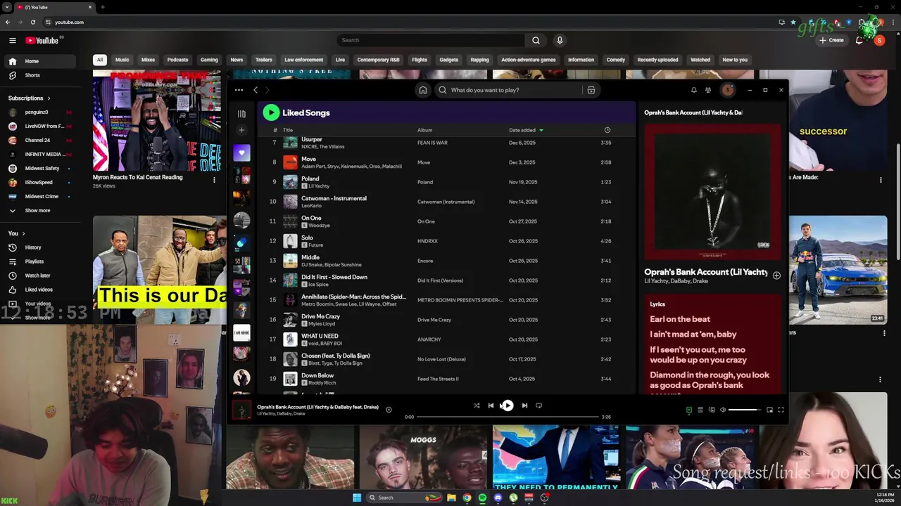Toggle repeat in Spotify player
The height and width of the screenshot is (506, 901).
tap(538, 406)
